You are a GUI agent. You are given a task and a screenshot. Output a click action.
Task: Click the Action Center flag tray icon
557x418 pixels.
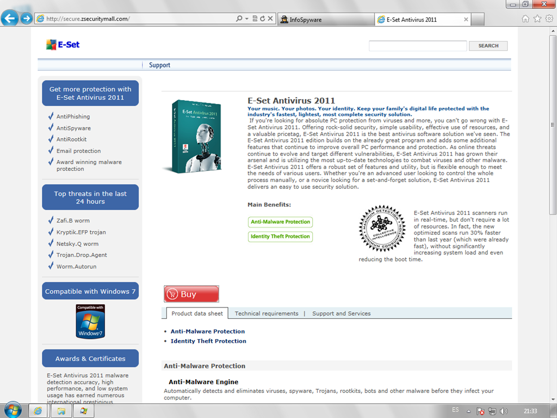[x=480, y=411]
